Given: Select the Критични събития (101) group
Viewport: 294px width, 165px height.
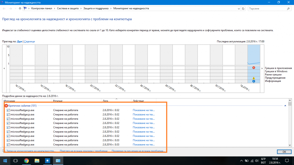Looking at the screenshot, I should (x=23, y=106).
